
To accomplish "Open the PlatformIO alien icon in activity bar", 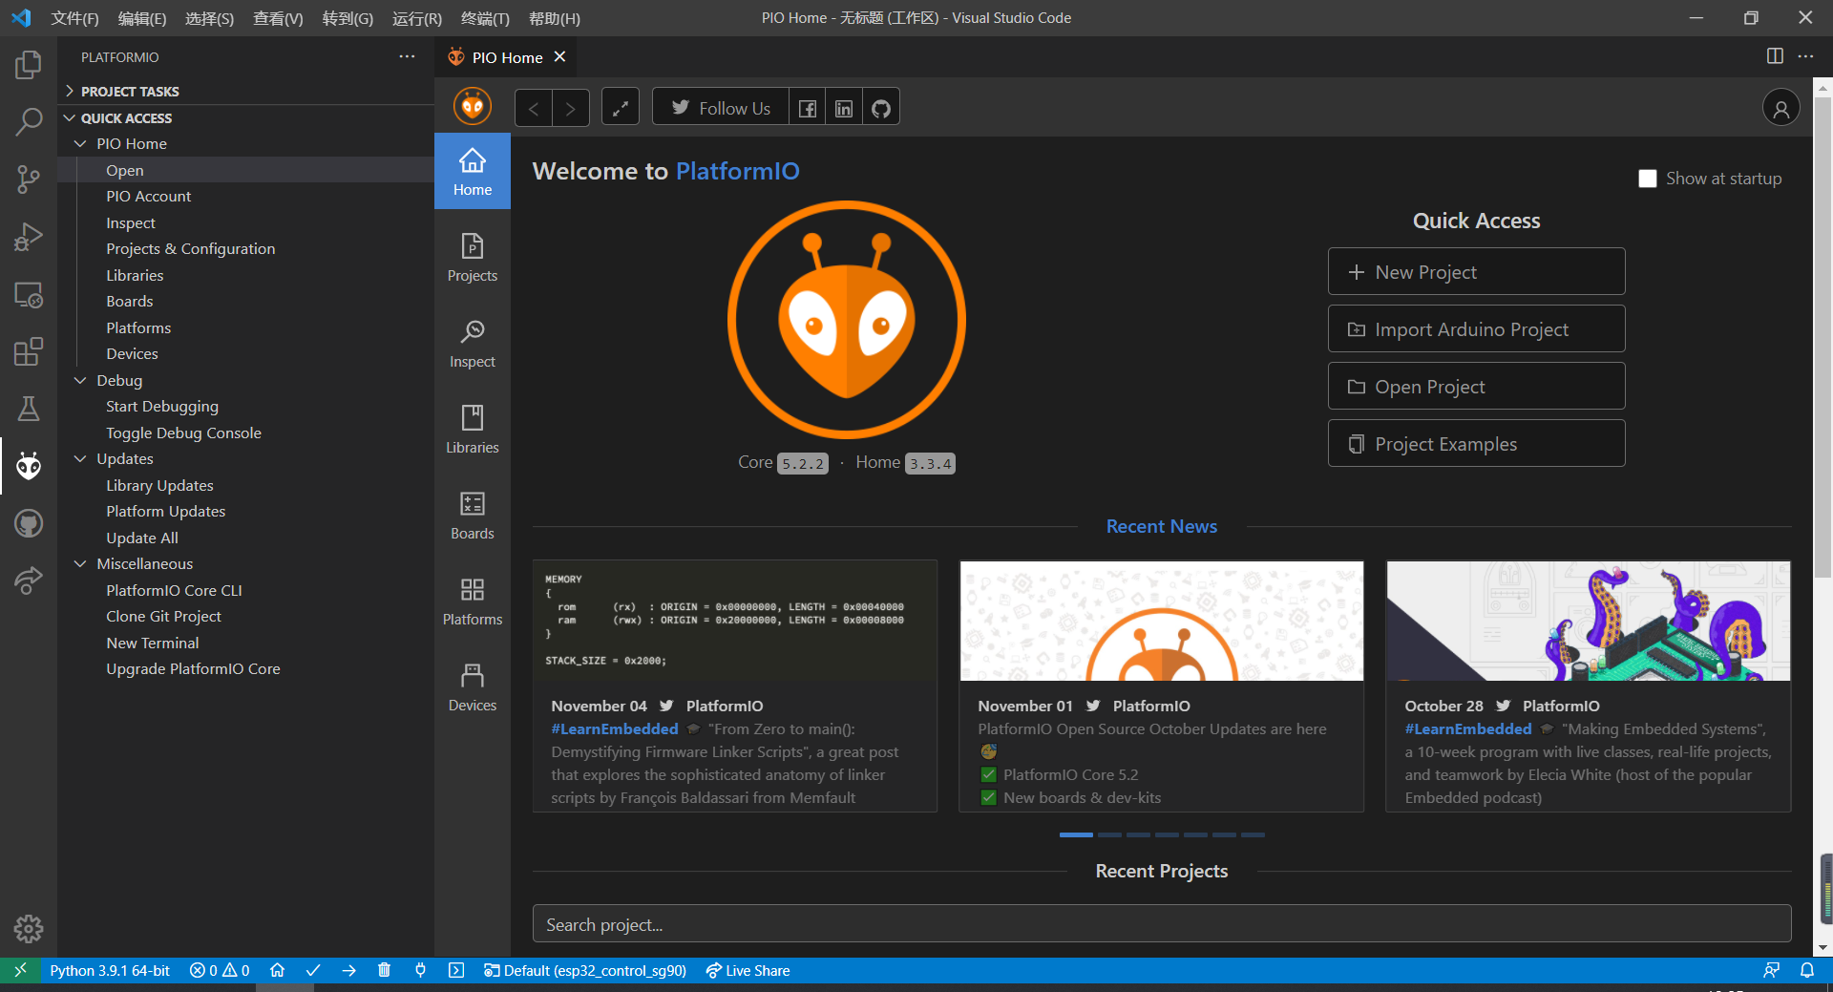I will click(29, 466).
